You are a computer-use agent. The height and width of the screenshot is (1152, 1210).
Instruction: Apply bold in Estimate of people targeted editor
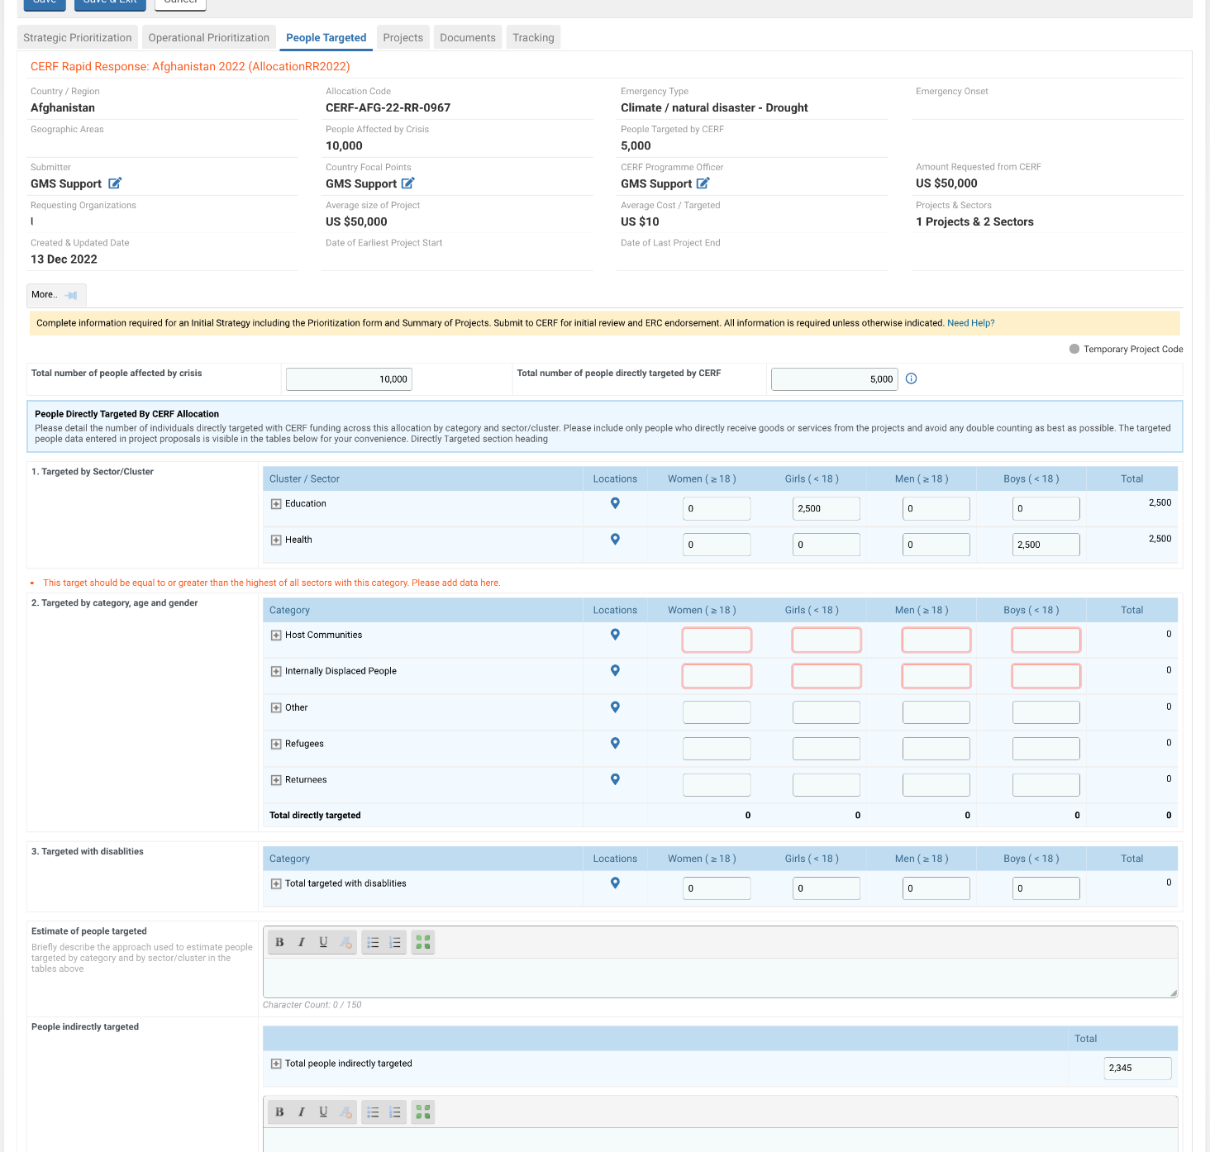coord(279,942)
